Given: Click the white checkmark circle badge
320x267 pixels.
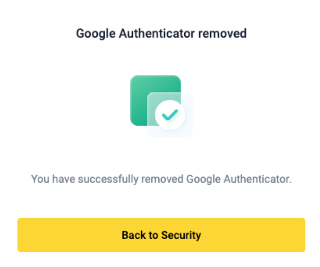Looking at the screenshot, I should [170, 114].
